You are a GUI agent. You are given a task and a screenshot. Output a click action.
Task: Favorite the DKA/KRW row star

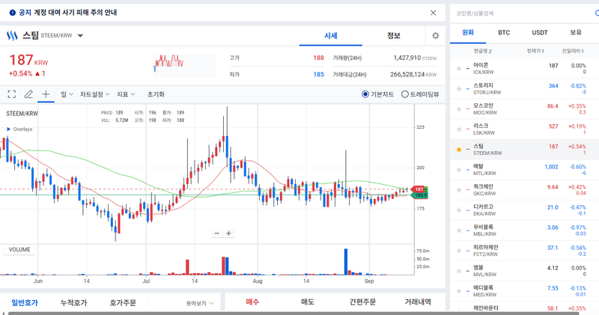459,210
